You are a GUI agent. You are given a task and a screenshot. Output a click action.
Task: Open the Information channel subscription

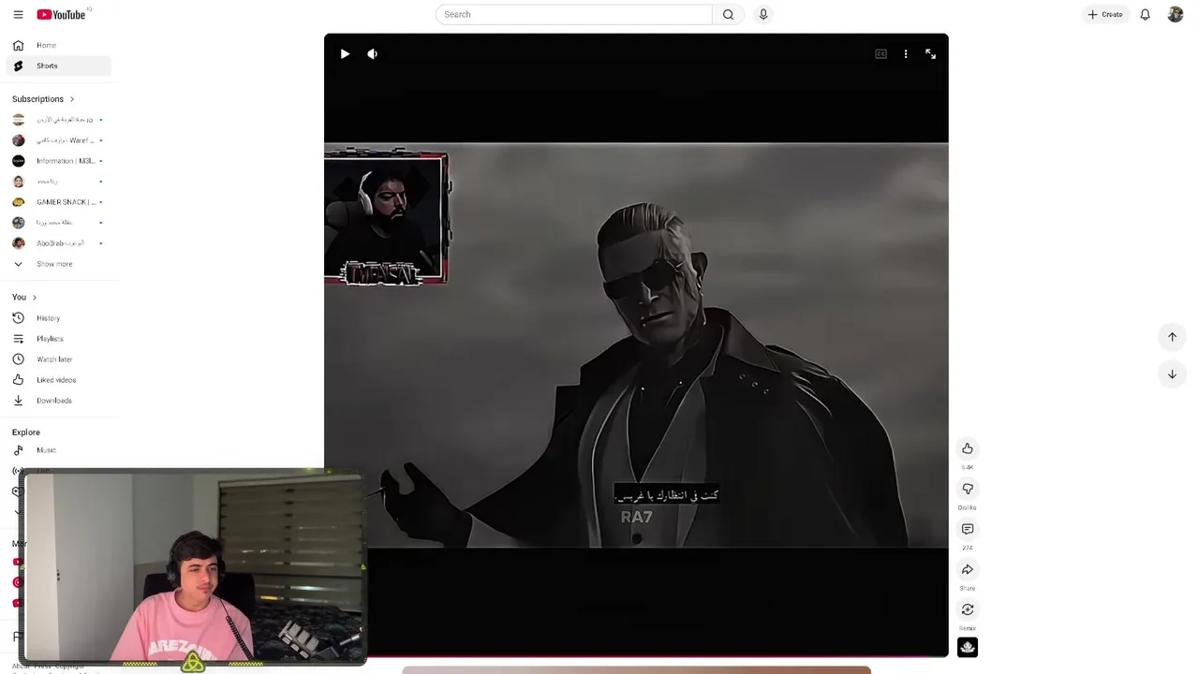pos(59,161)
